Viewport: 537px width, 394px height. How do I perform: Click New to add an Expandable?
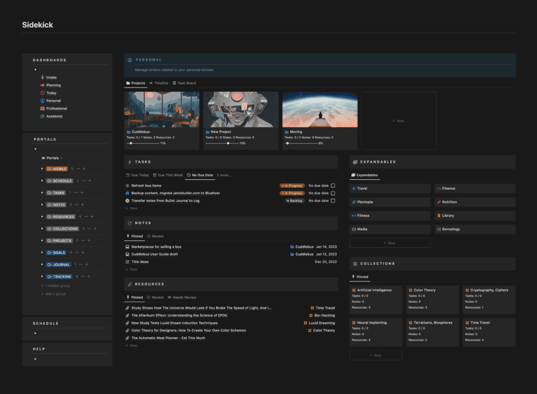coord(389,242)
